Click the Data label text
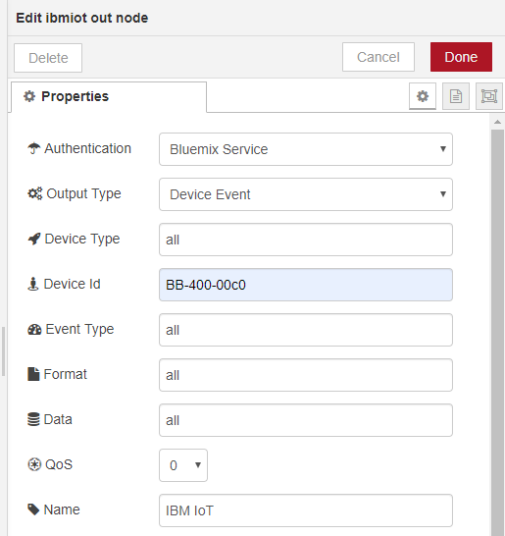The image size is (505, 536). tap(58, 419)
